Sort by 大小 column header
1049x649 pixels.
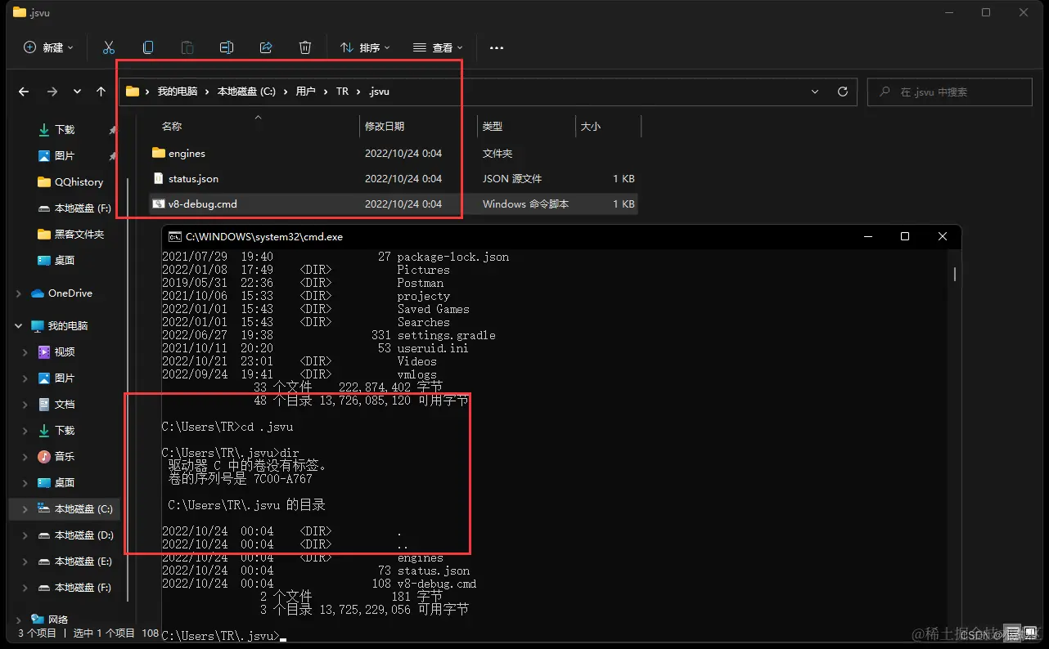(591, 126)
